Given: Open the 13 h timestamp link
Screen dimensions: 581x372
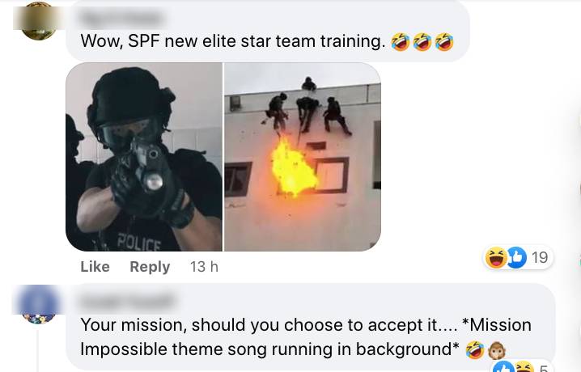Looking at the screenshot, I should coord(204,267).
